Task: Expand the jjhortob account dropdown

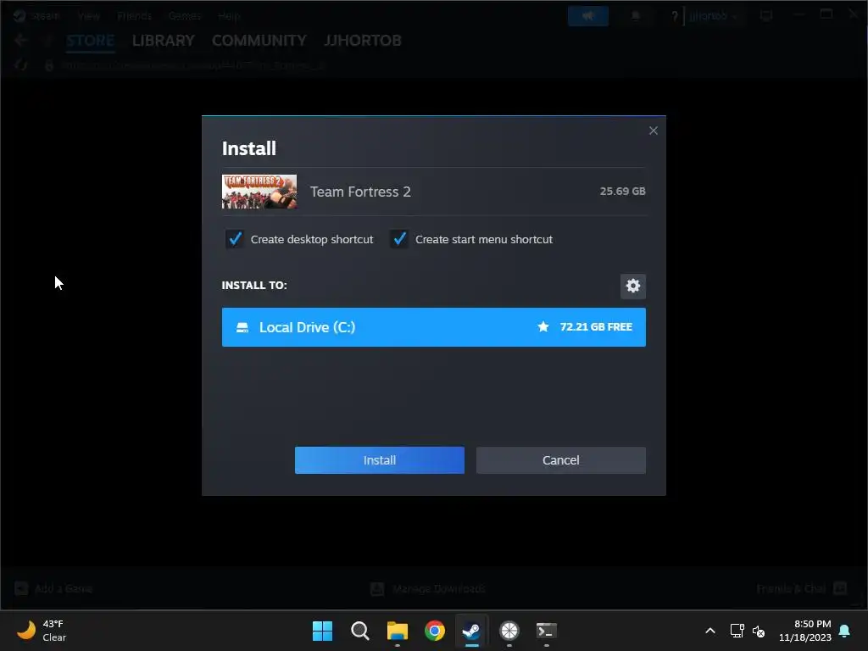Action: (713, 16)
